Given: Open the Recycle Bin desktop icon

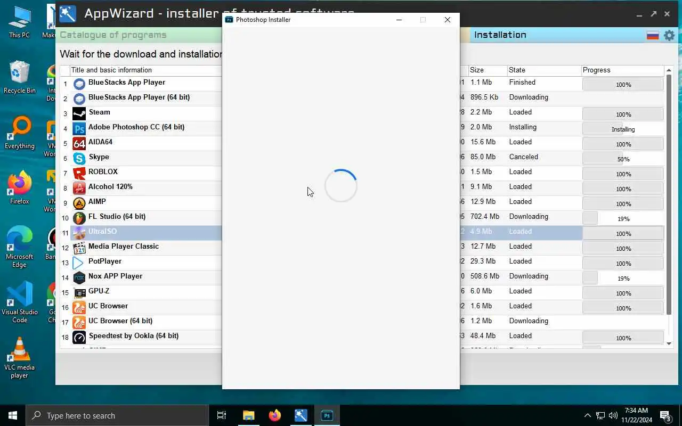Looking at the screenshot, I should click(19, 77).
